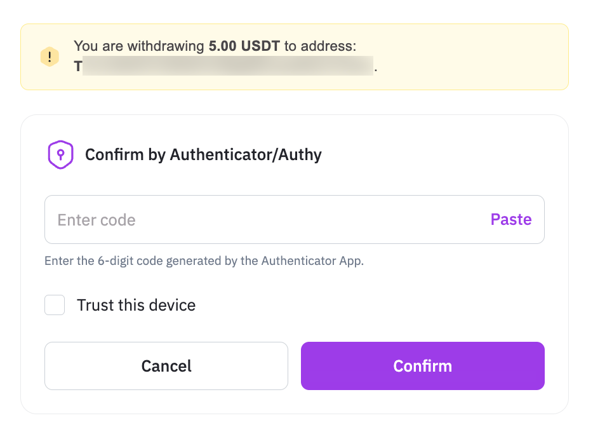The image size is (593, 432).
Task: Enable the Trust this device checkbox
Action: (x=55, y=305)
